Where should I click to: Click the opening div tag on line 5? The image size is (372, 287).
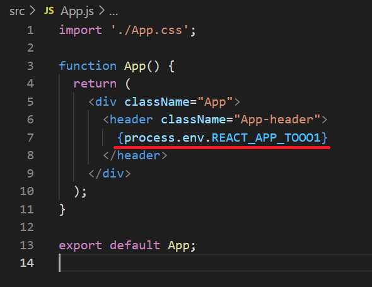(x=103, y=102)
